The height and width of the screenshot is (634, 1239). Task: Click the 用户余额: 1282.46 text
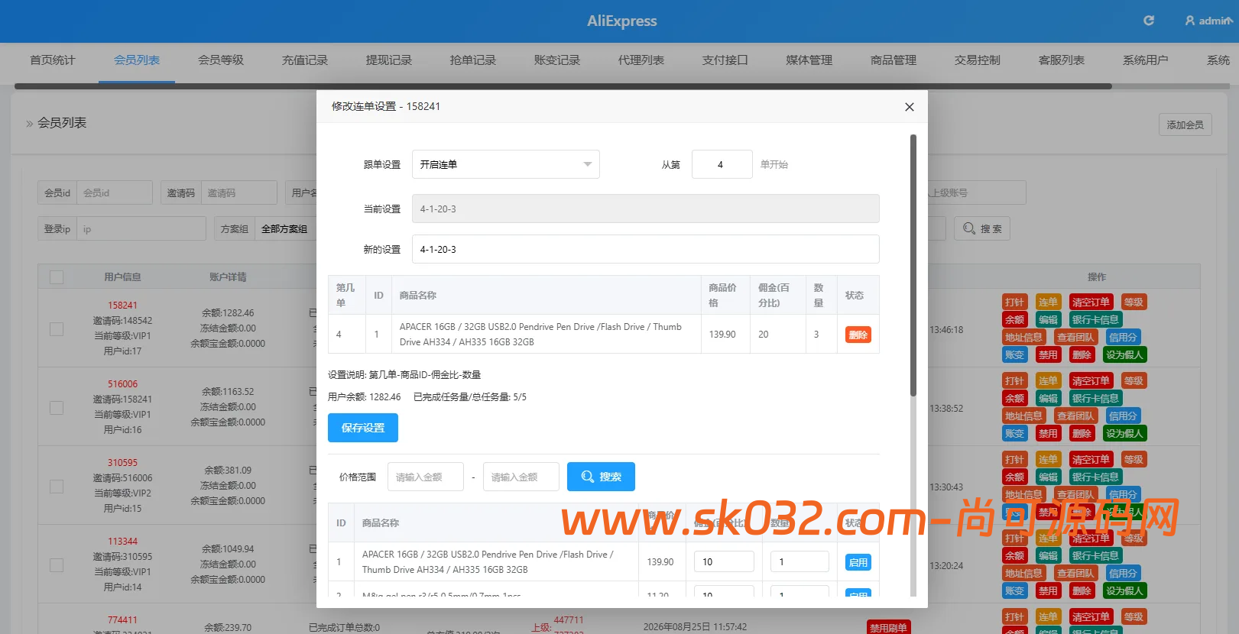click(x=365, y=397)
